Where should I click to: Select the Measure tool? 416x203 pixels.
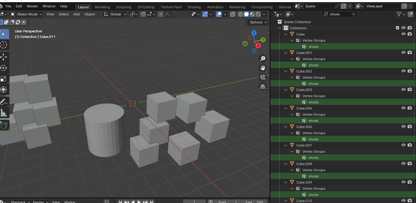click(x=4, y=113)
